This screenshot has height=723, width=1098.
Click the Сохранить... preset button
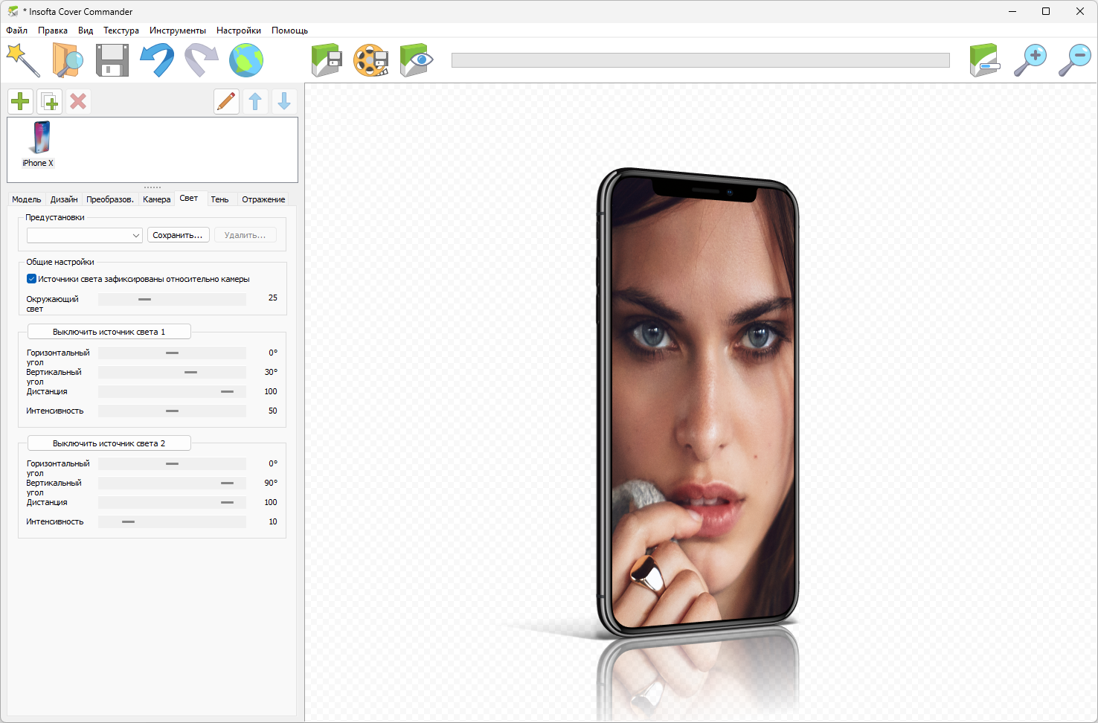(178, 235)
